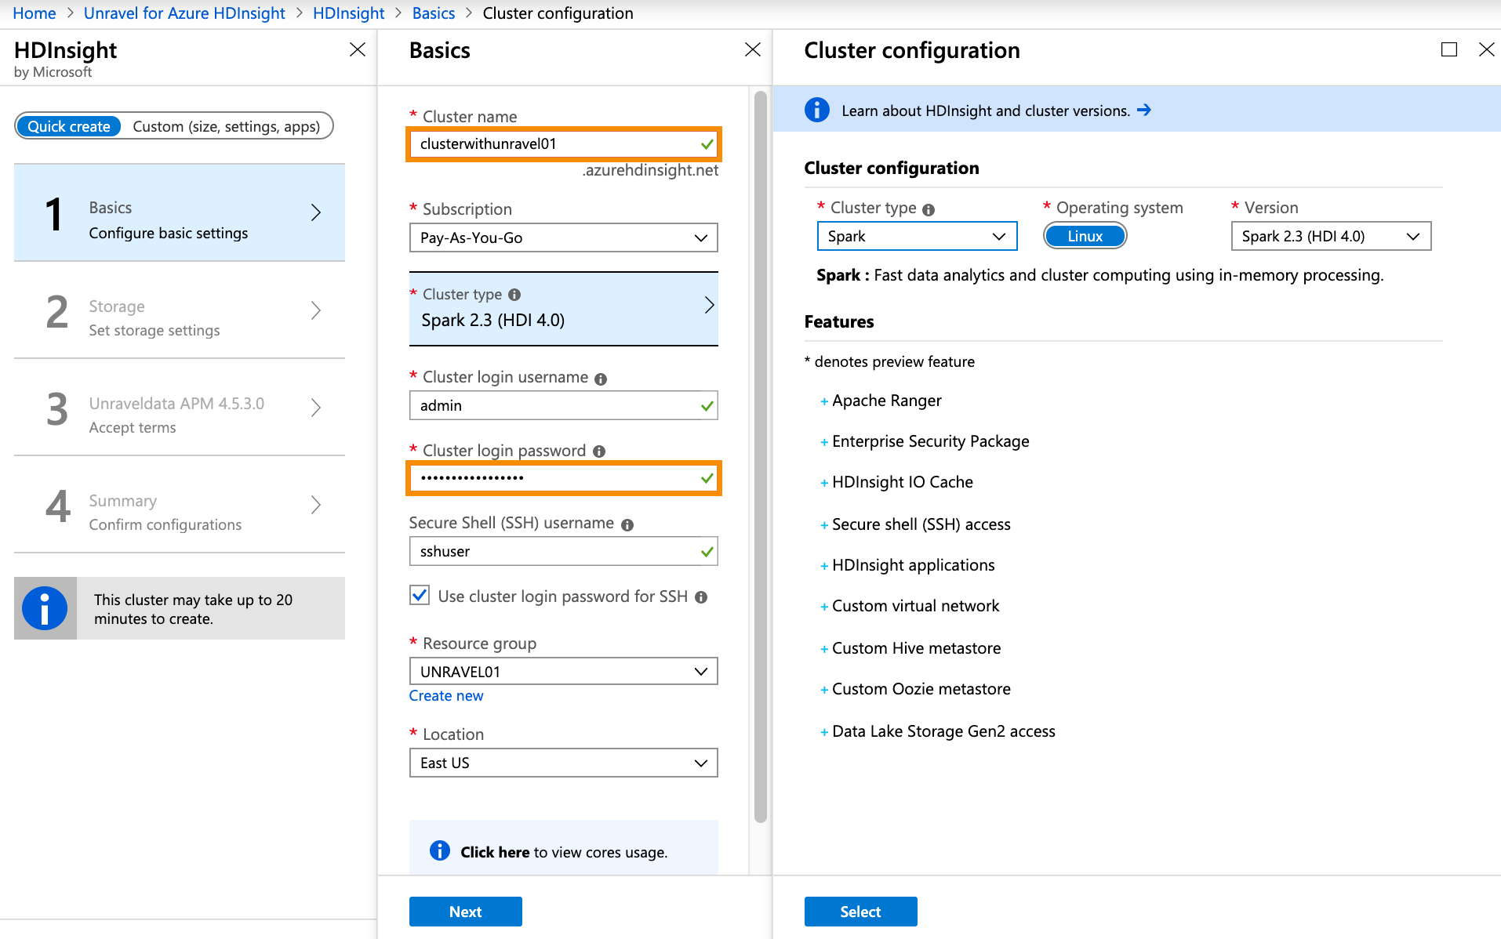This screenshot has width=1501, height=939.
Task: Click the Cluster name input field
Action: pos(563,144)
